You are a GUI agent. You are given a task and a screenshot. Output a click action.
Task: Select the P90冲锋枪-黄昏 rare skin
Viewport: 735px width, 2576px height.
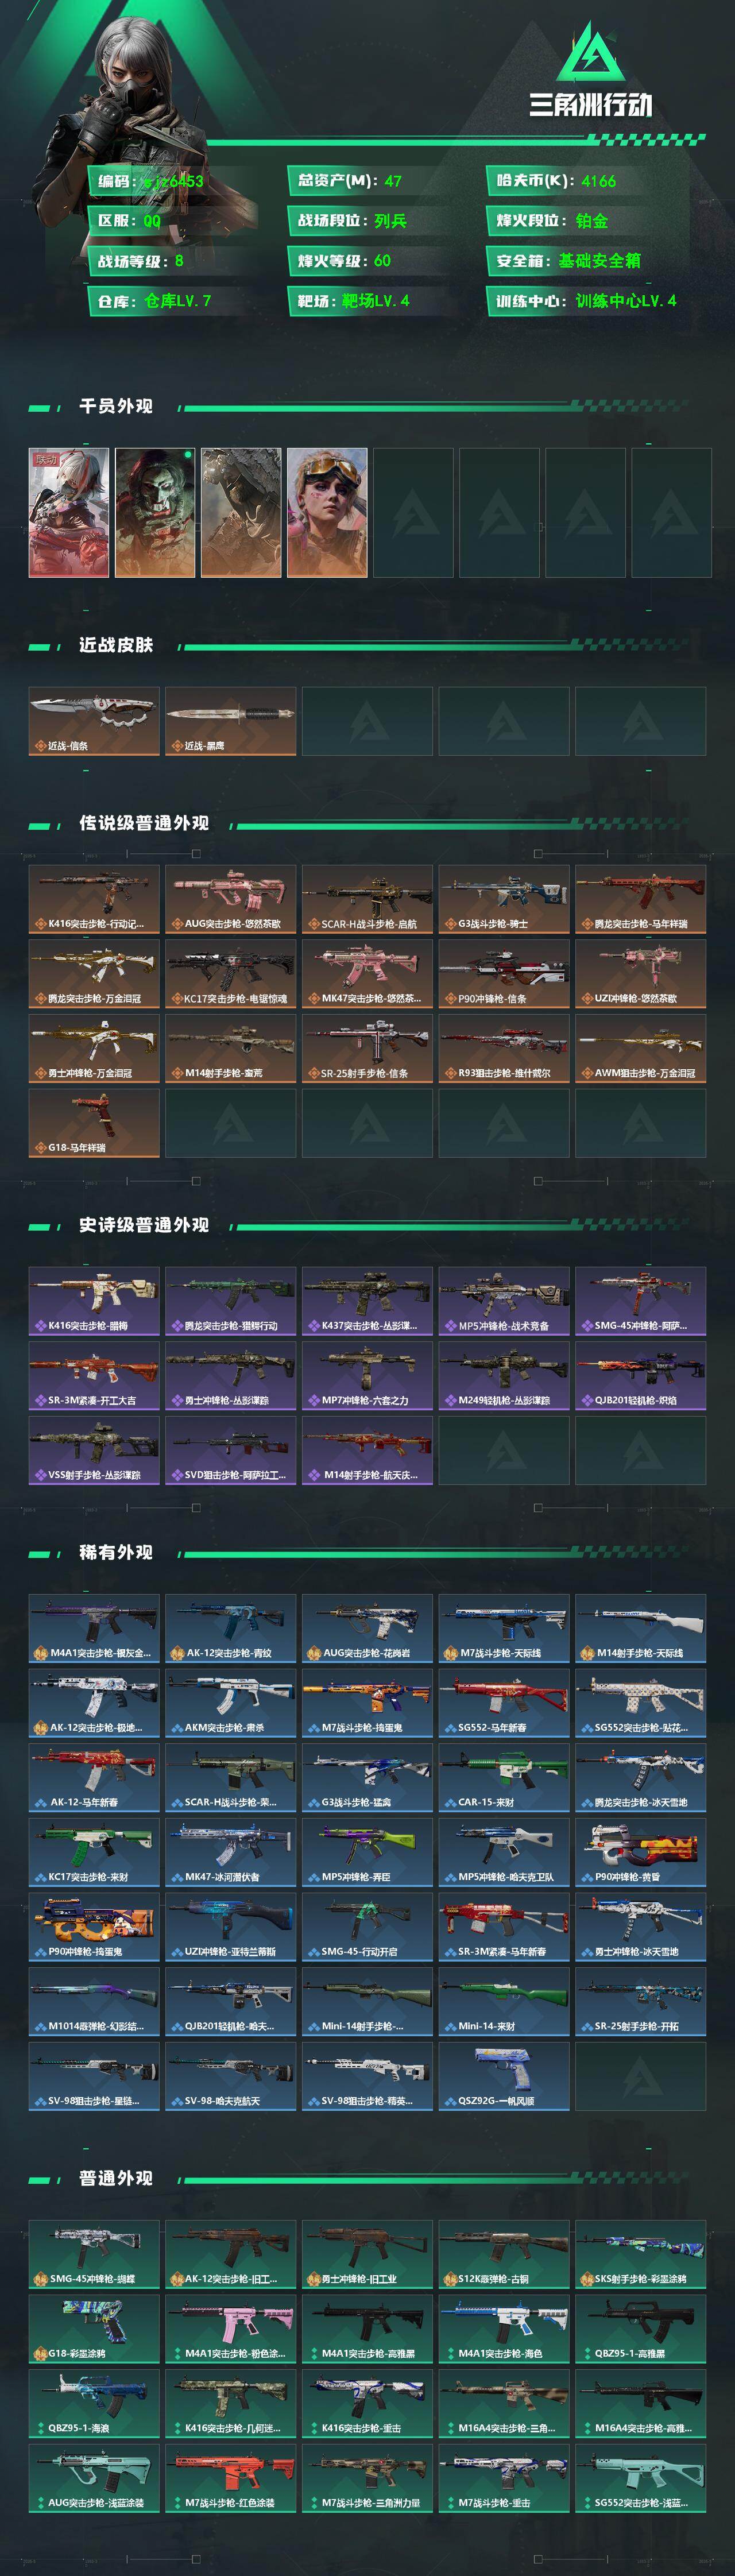[x=640, y=1851]
